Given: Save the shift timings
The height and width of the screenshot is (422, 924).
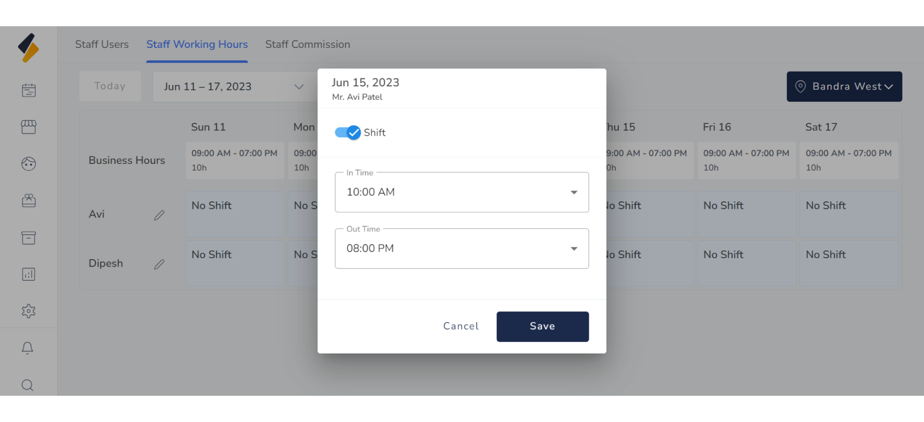Looking at the screenshot, I should [x=542, y=326].
